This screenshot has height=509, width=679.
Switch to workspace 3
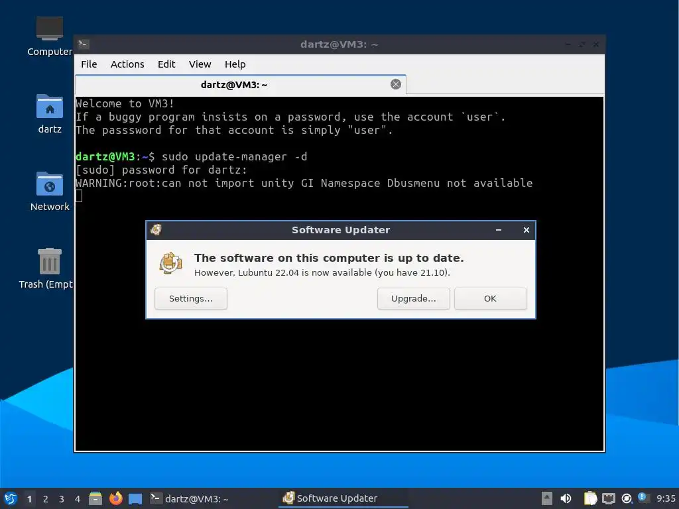[x=62, y=499]
